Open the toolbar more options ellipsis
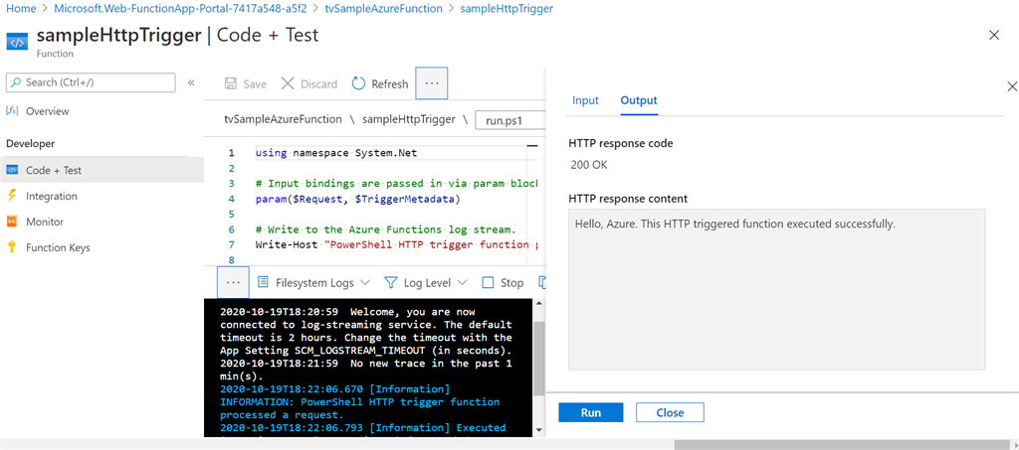Image resolution: width=1019 pixels, height=450 pixels. (432, 83)
